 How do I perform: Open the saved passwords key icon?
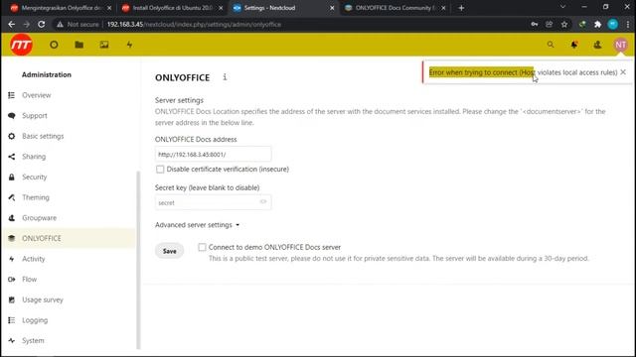coord(535,24)
